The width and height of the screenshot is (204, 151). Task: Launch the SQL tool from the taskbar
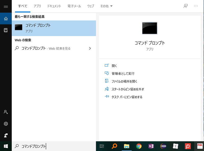pyautogui.click(x=199, y=146)
